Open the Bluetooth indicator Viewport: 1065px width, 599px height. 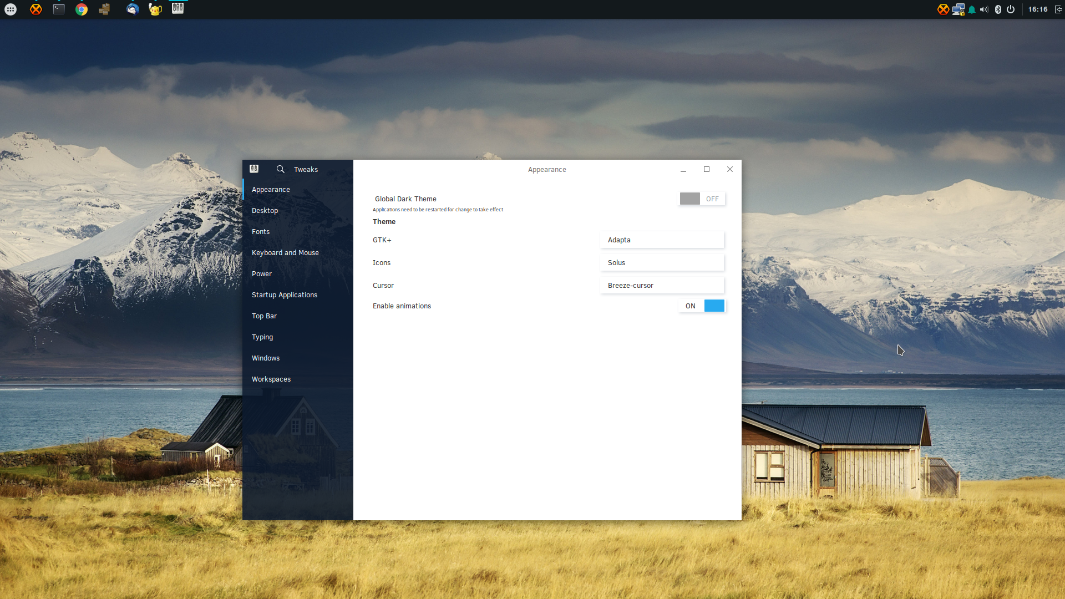(998, 9)
